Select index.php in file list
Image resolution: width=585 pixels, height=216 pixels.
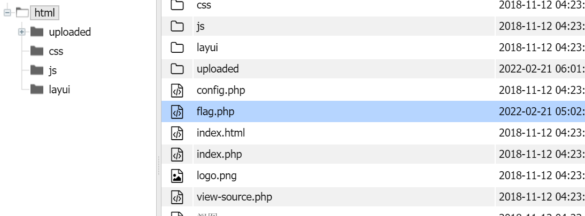click(219, 154)
